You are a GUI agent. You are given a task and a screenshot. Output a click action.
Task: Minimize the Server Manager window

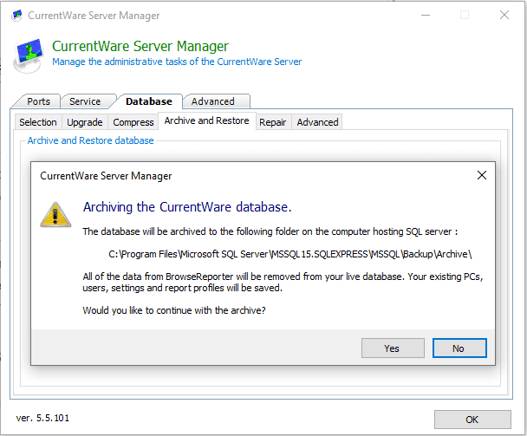426,15
